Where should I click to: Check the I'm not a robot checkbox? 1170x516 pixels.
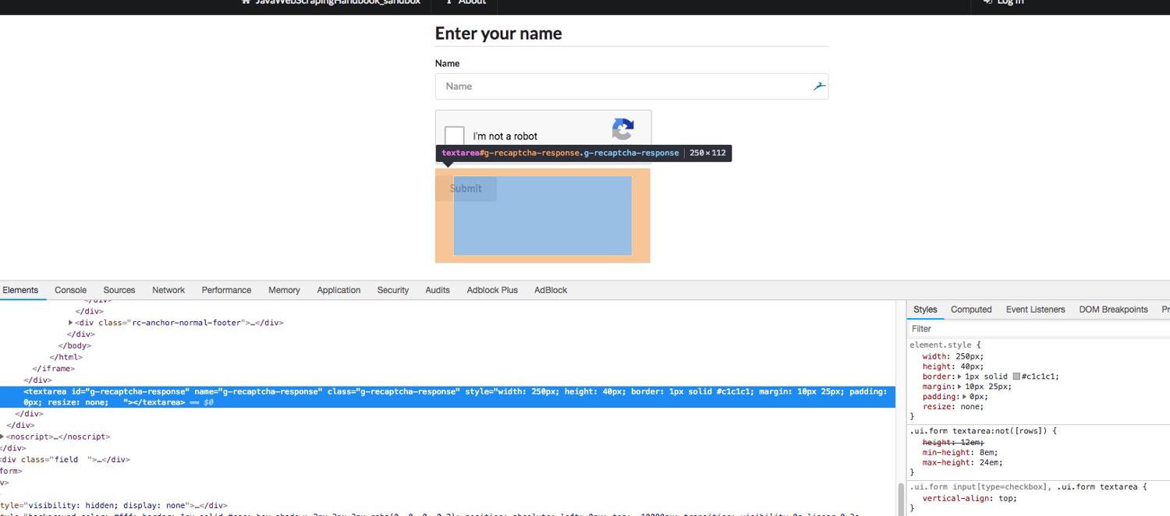coord(455,136)
